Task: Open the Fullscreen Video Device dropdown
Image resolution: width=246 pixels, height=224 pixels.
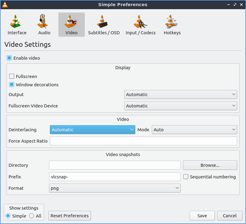Action: (x=181, y=106)
